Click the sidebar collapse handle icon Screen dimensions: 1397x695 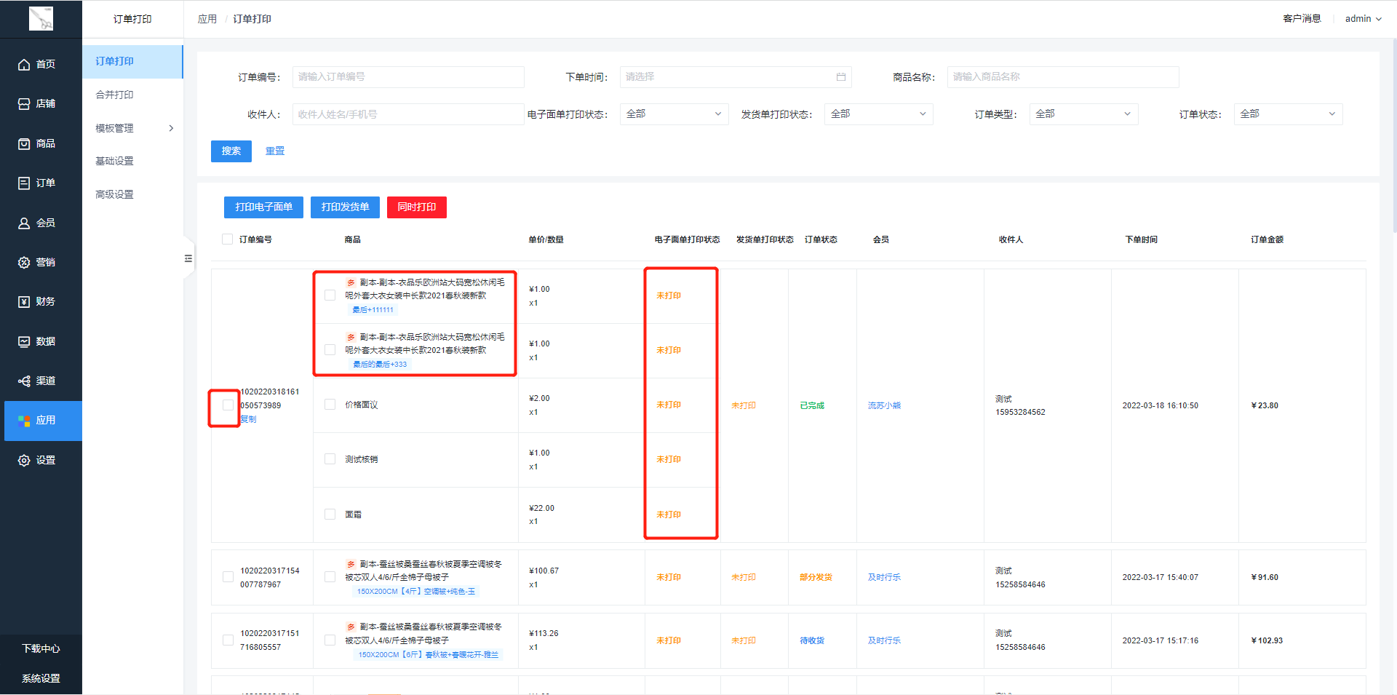coord(188,258)
